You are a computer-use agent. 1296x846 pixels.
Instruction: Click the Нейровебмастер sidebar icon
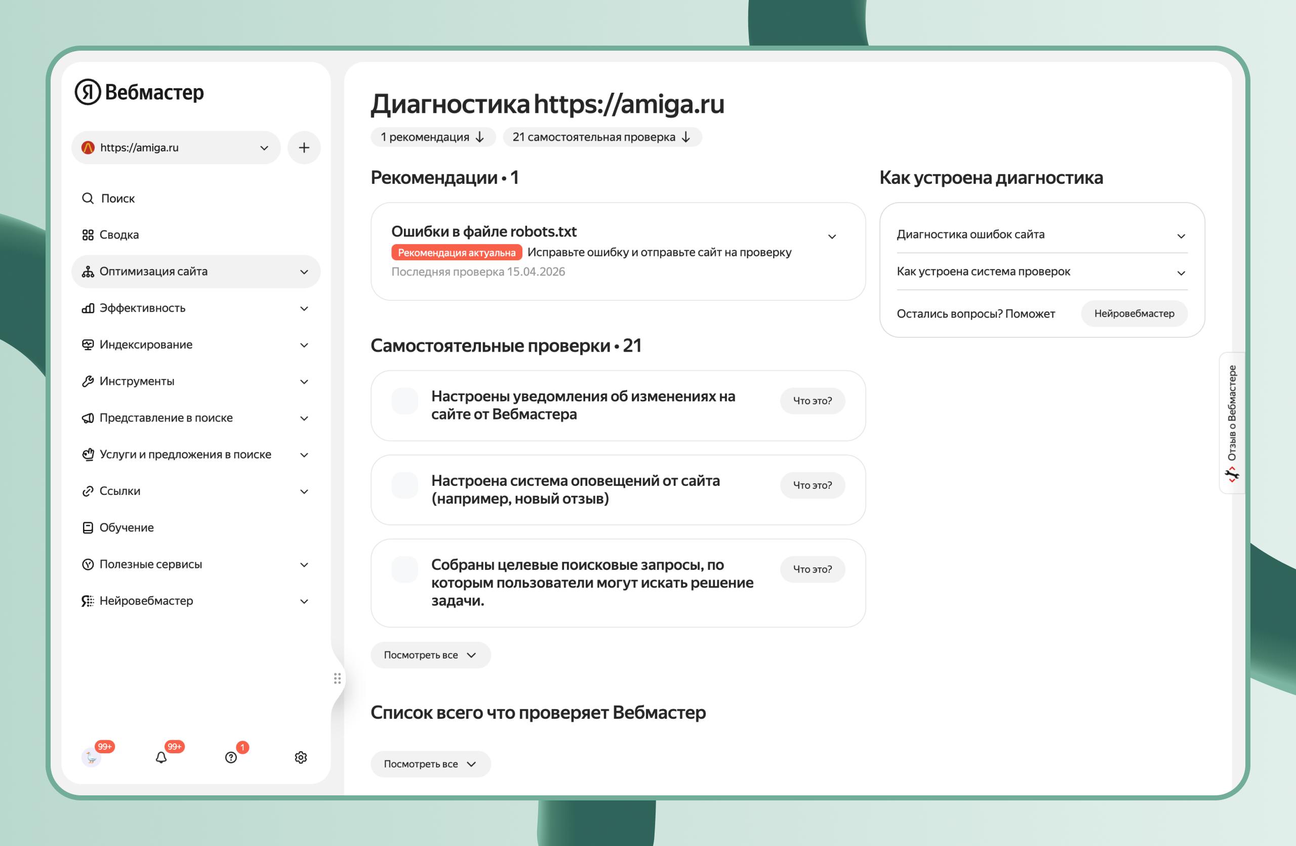pos(88,601)
